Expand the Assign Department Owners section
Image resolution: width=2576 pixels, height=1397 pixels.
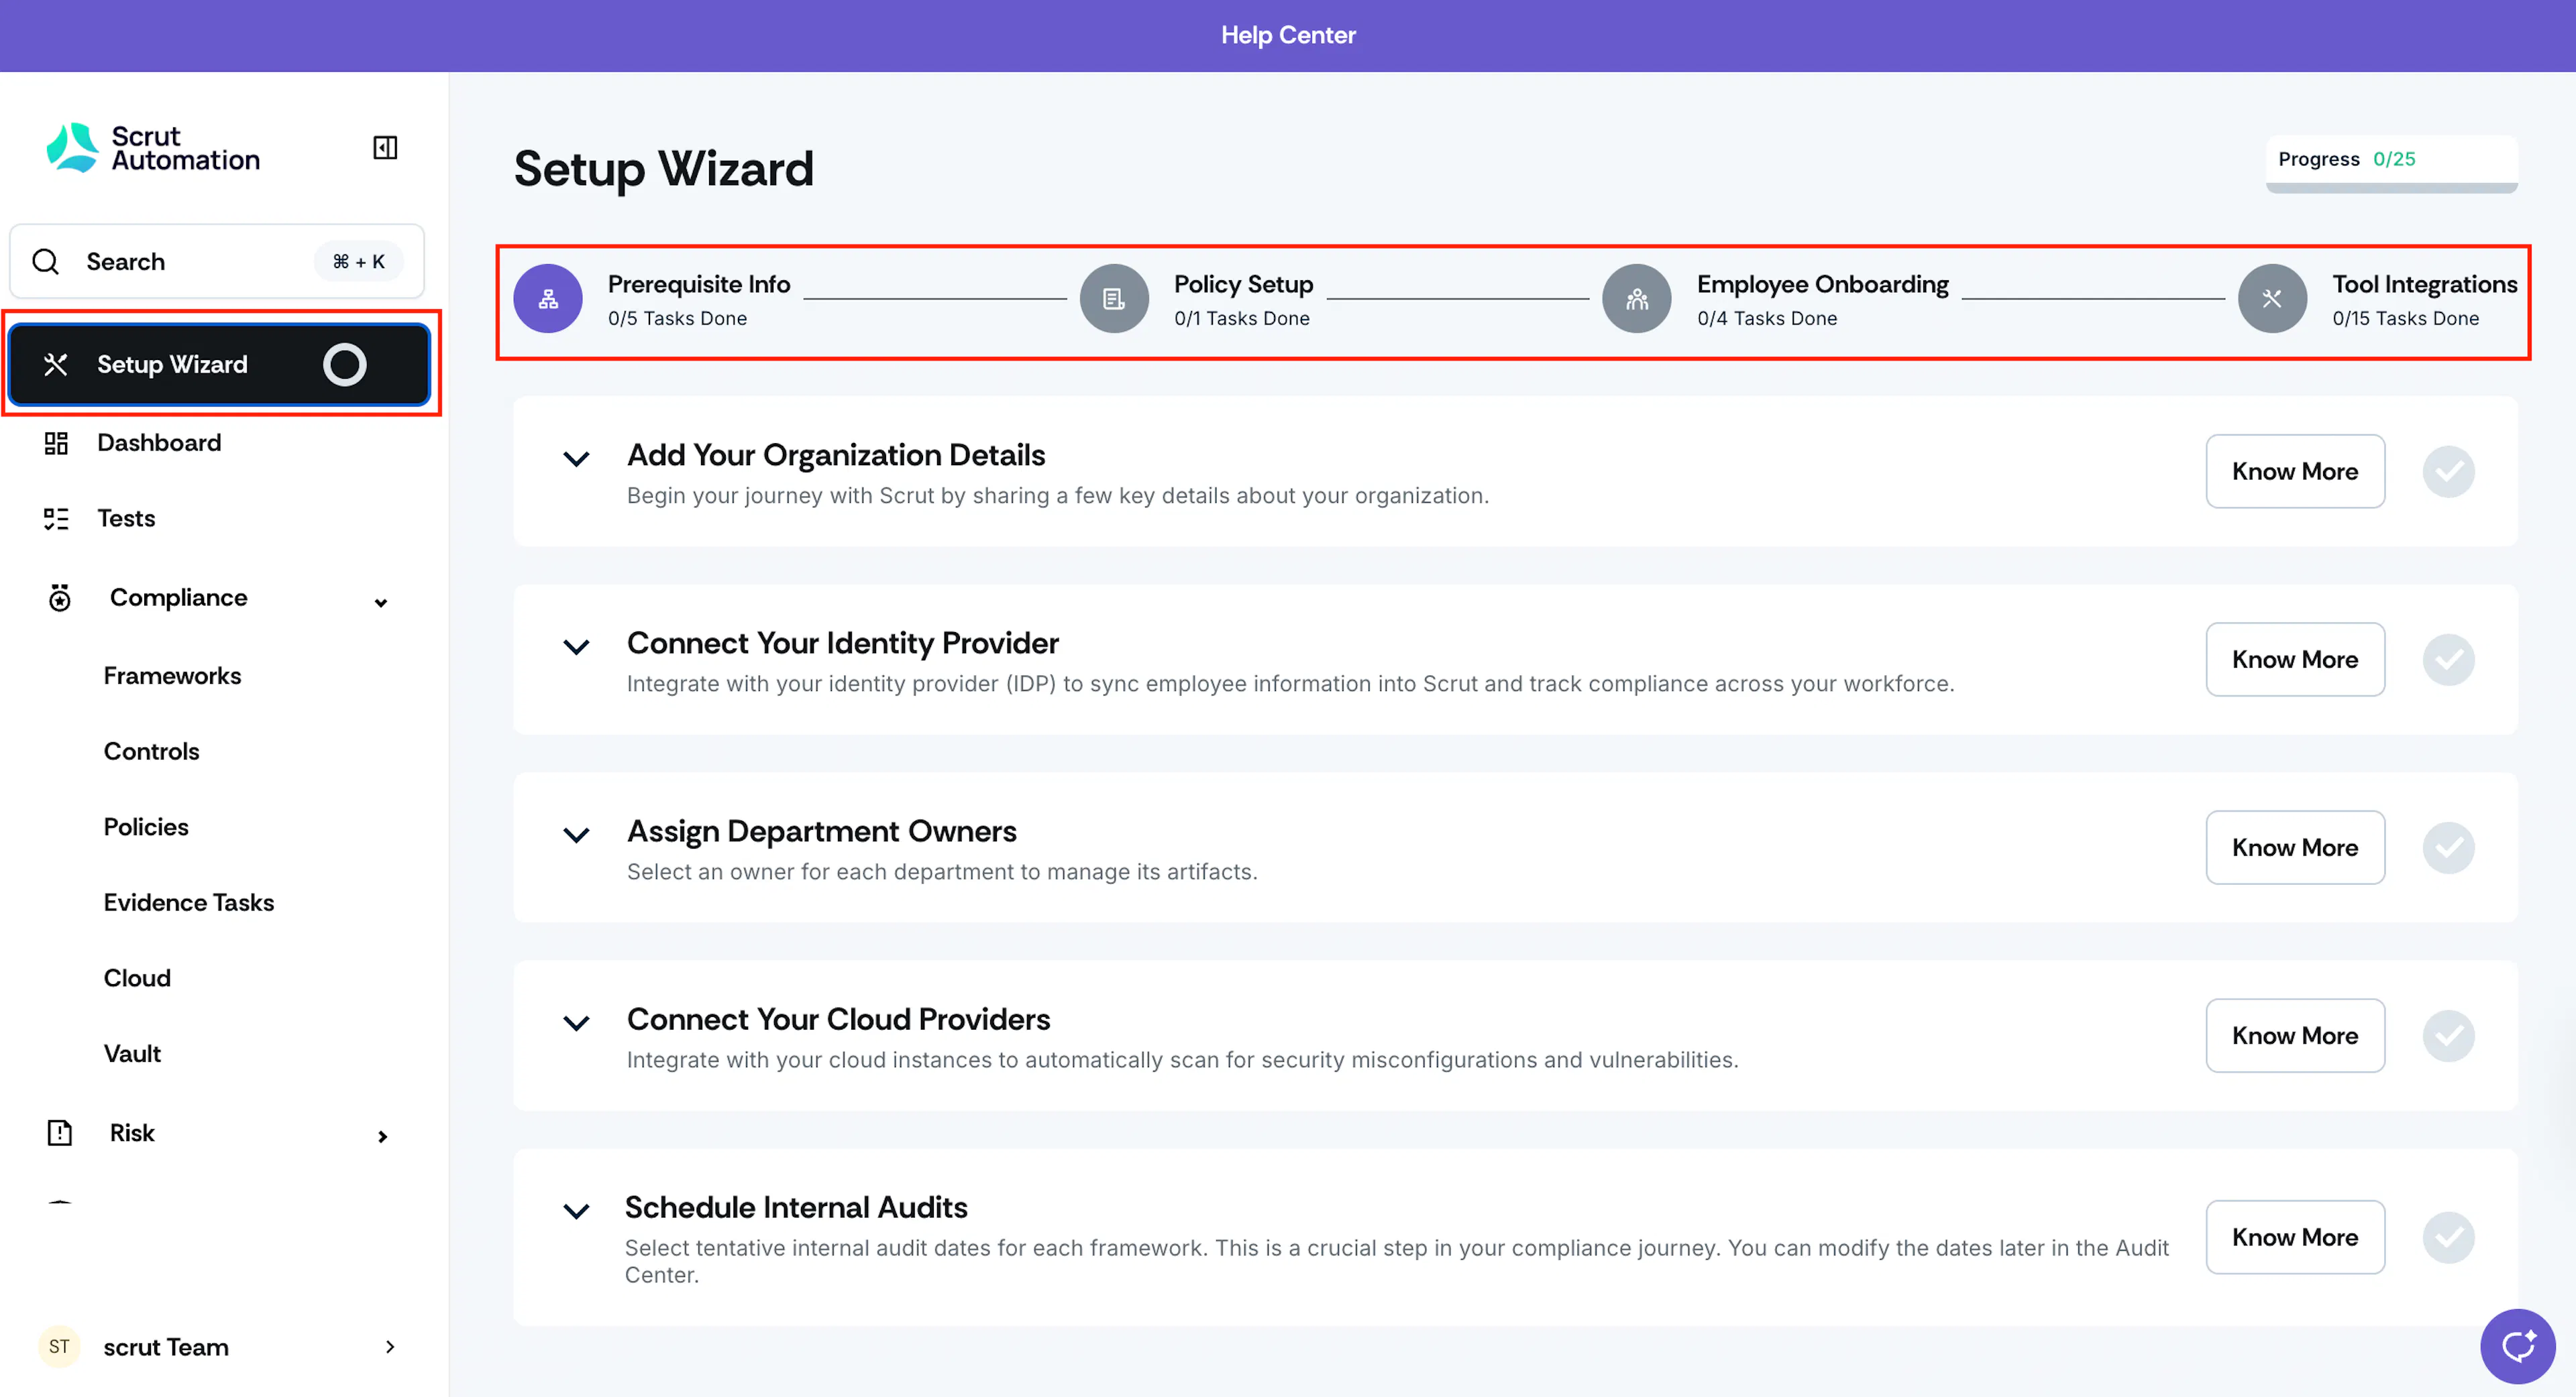pos(576,835)
